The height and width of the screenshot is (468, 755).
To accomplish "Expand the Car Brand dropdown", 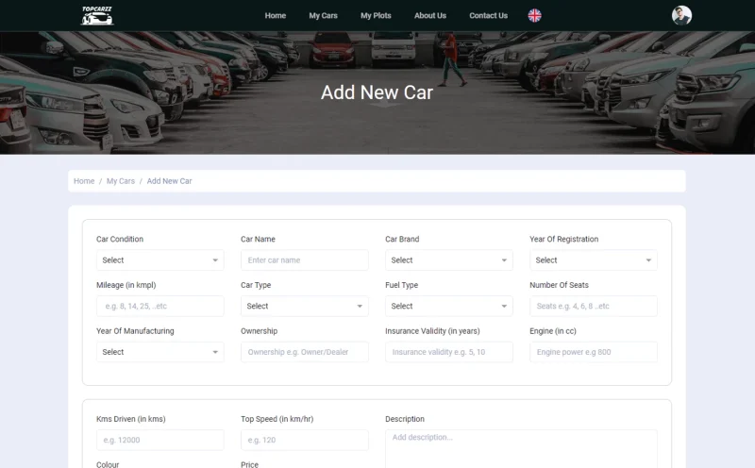I will tap(449, 260).
